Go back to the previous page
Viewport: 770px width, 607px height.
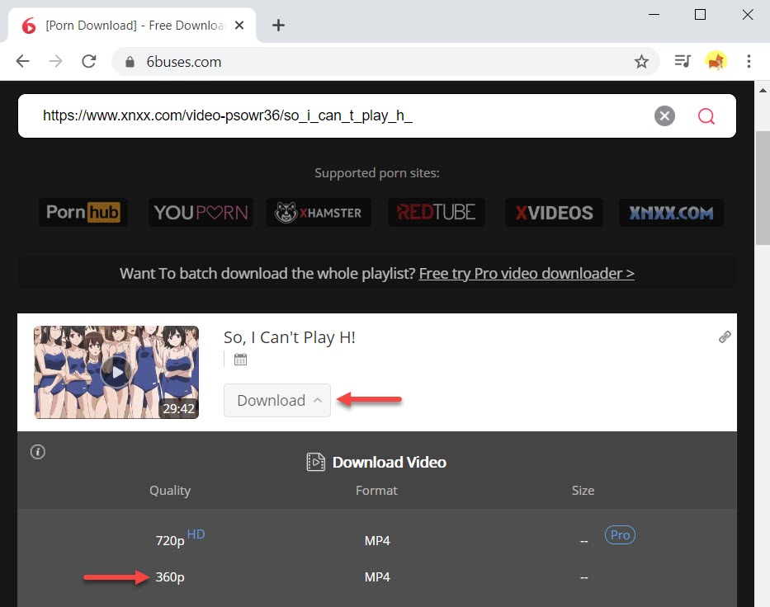tap(22, 61)
